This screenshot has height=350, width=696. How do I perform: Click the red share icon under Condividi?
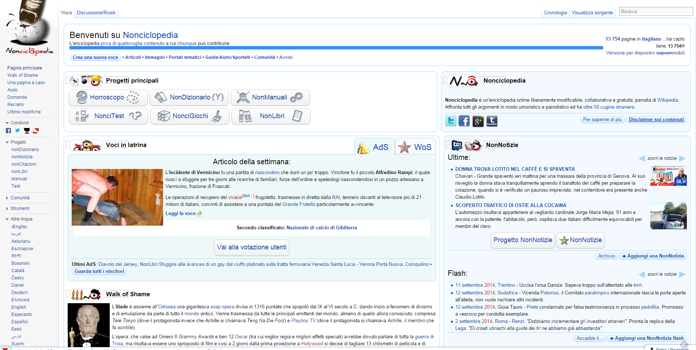[36, 131]
